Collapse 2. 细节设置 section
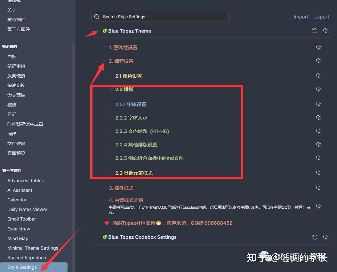This screenshot has height=272, width=337. tap(105, 61)
